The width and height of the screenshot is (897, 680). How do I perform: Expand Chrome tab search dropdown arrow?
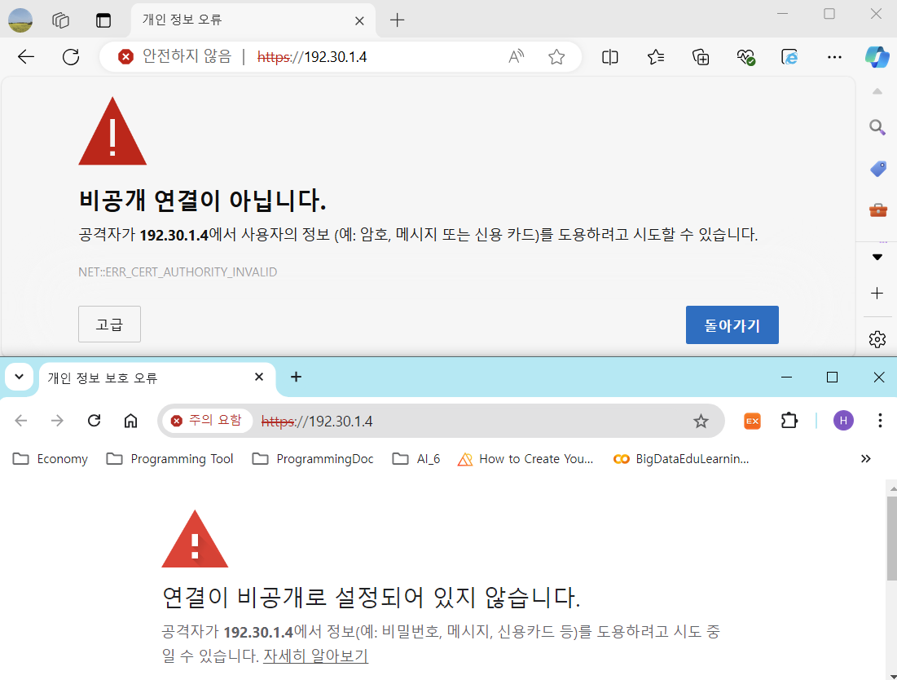tap(19, 377)
